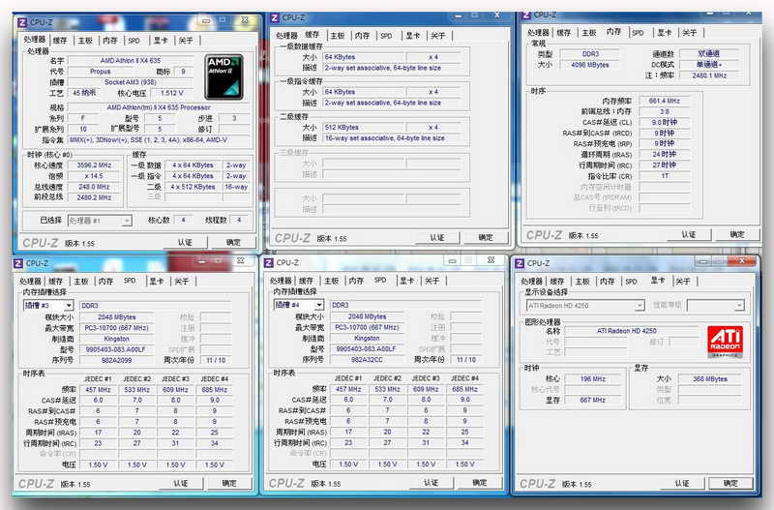Click the multiplier value x 14.5
The image size is (774, 510).
tap(94, 176)
